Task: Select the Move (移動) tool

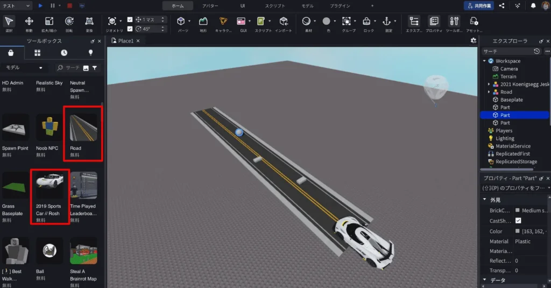Action: (x=29, y=22)
